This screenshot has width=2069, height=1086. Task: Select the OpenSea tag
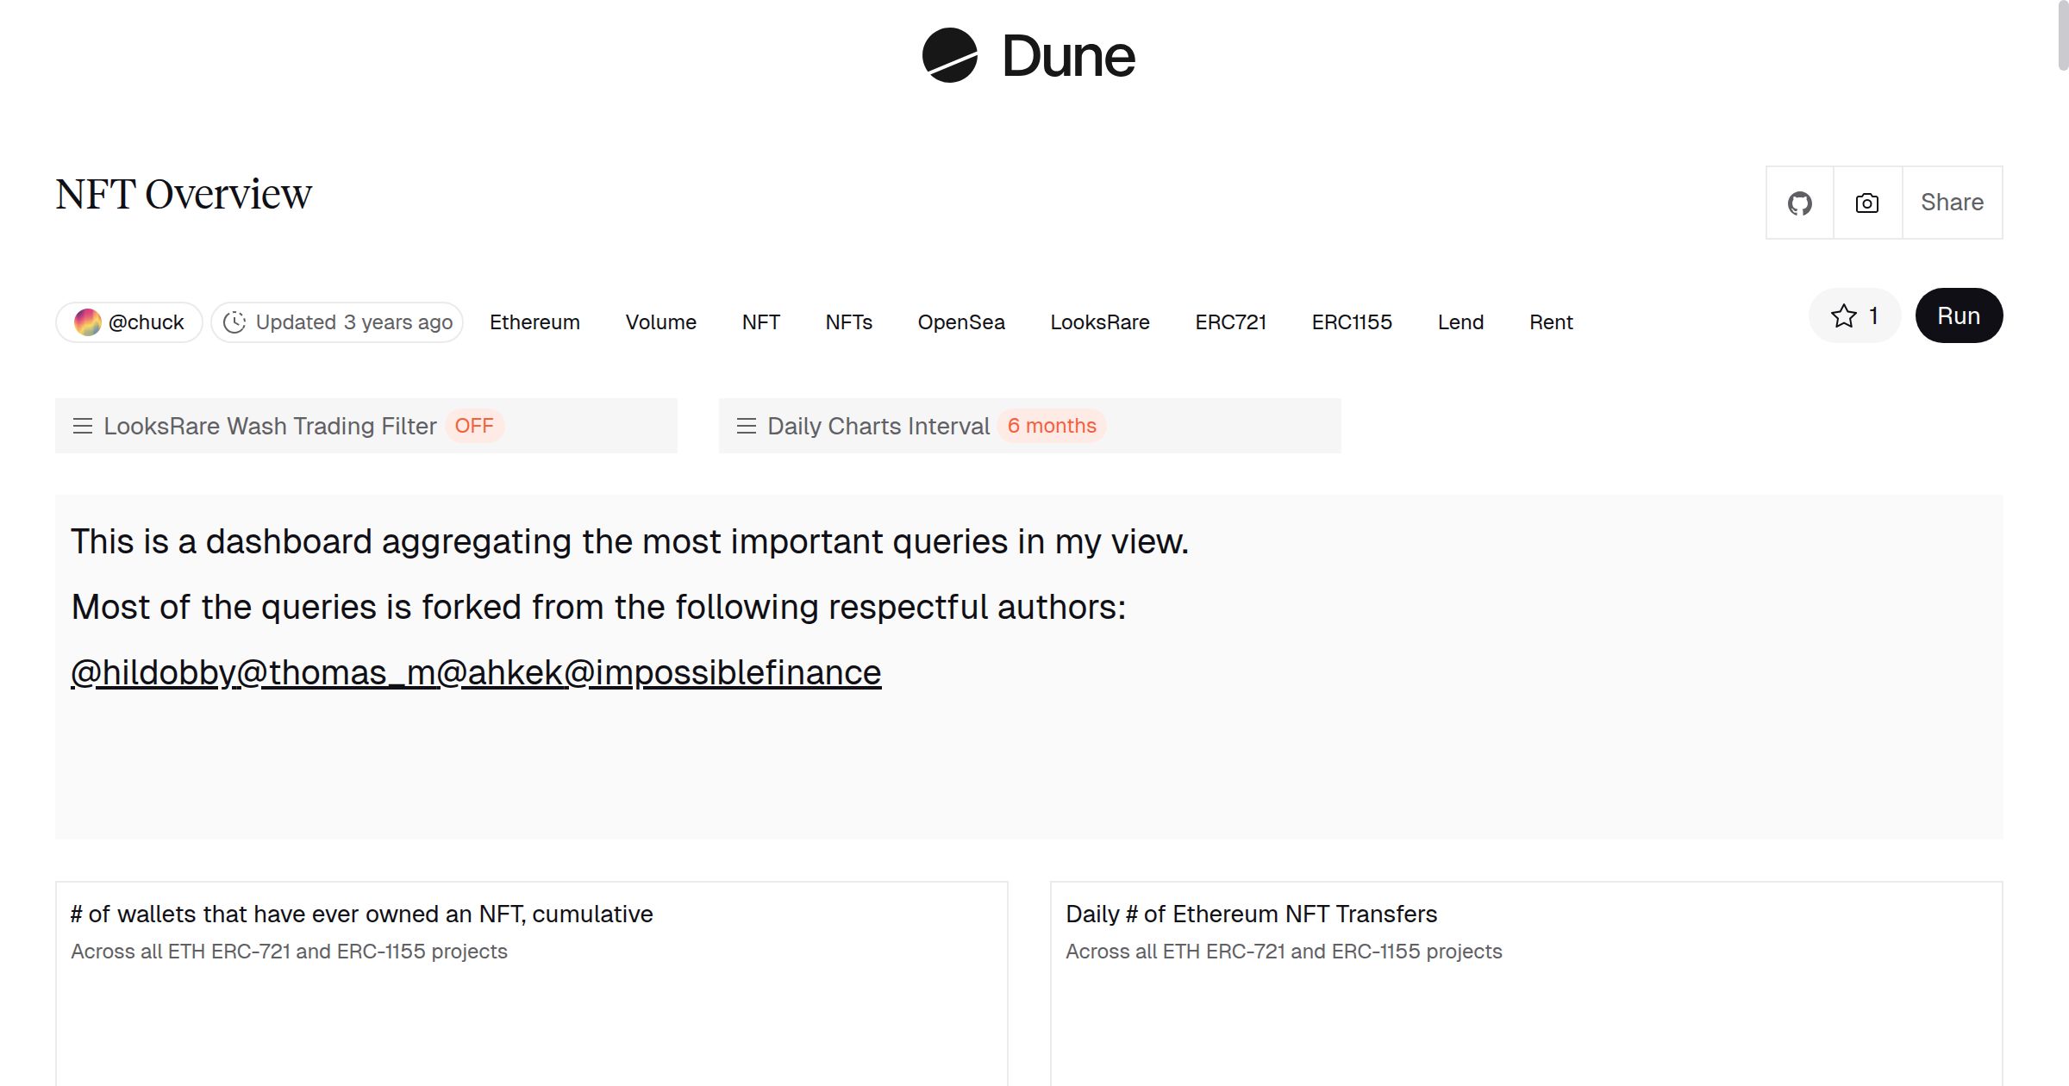point(960,322)
